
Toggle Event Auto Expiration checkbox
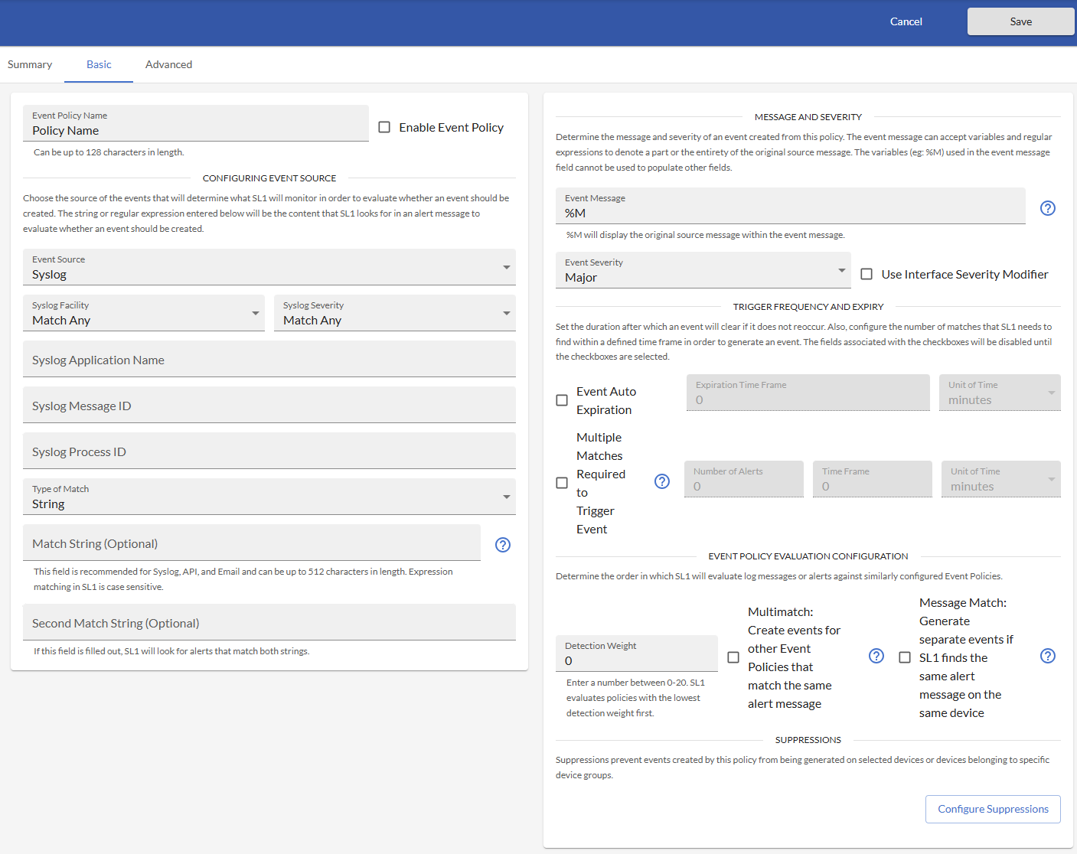point(562,400)
